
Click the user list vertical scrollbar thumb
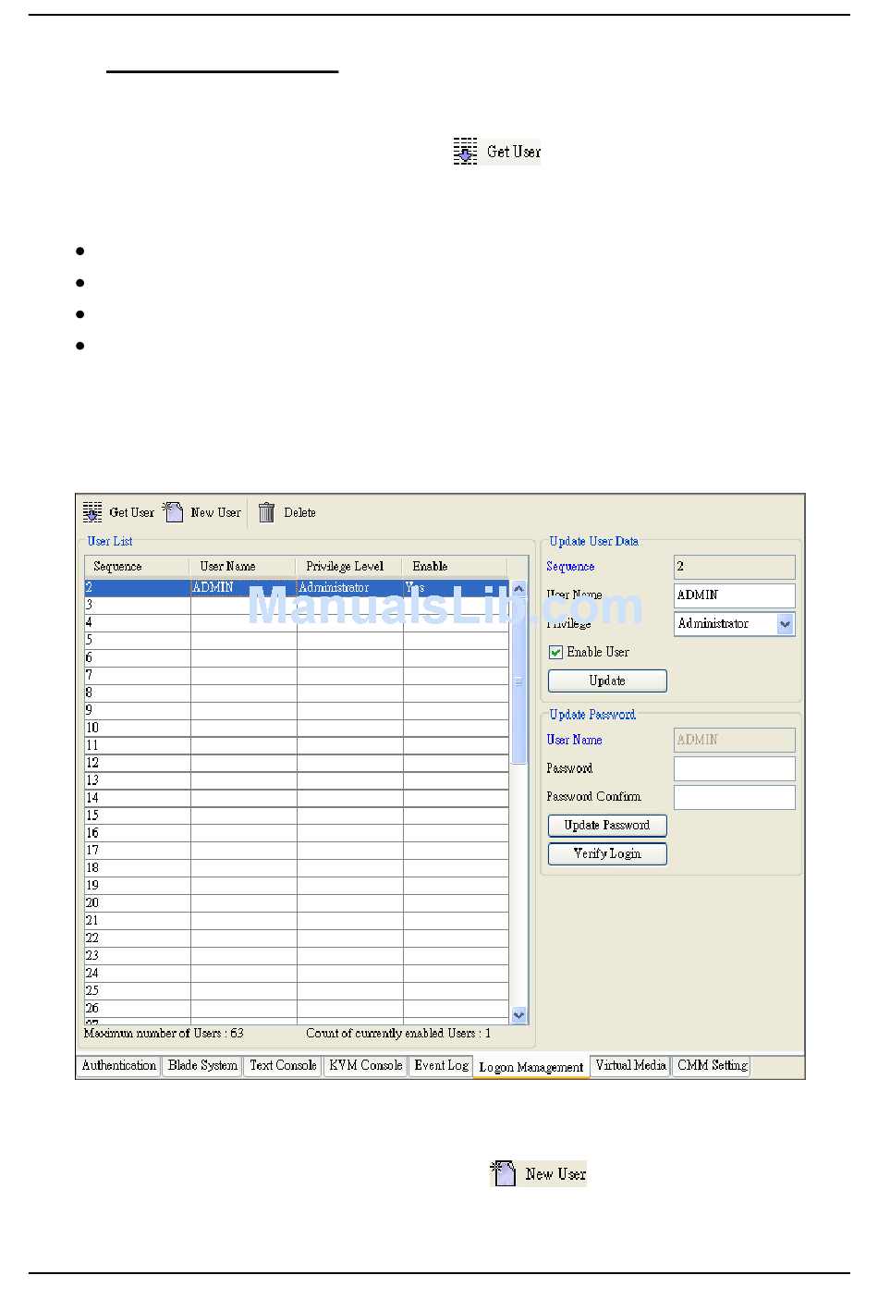[x=518, y=681]
